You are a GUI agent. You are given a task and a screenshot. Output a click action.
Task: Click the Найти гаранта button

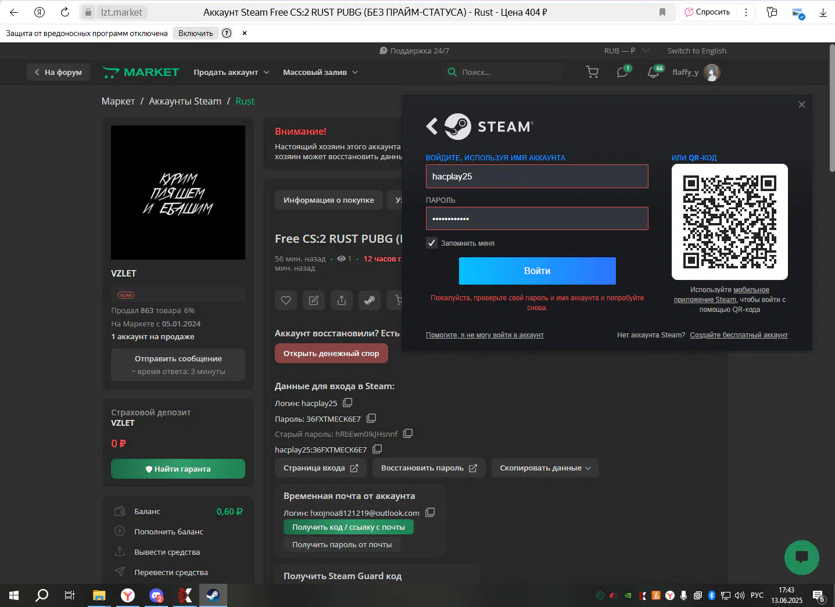coord(178,469)
